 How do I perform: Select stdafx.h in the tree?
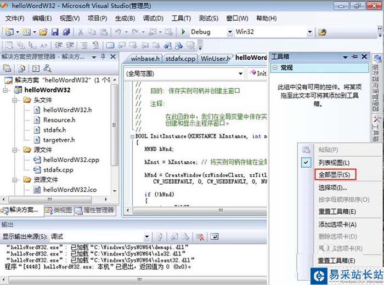pyautogui.click(x=54, y=130)
